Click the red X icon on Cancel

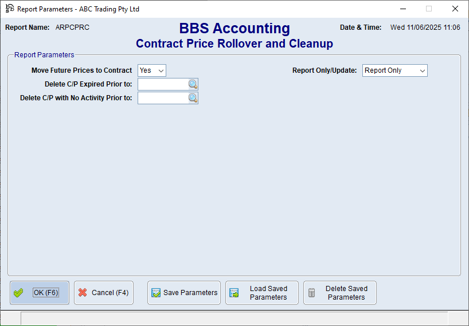(83, 293)
